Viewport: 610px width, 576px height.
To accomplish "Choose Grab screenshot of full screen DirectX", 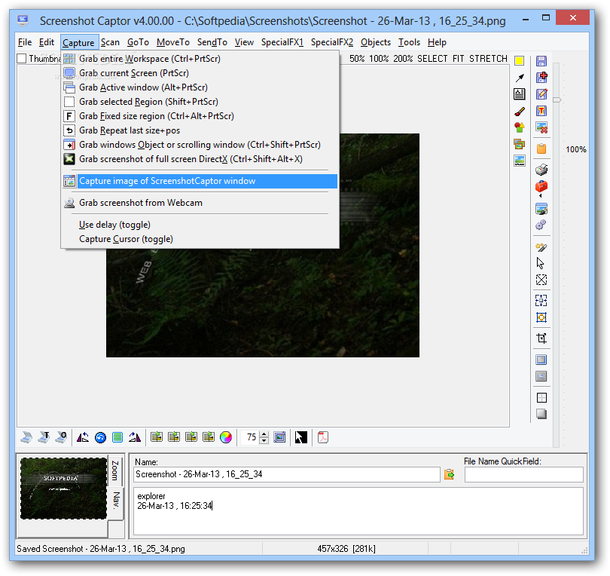I will [x=200, y=159].
